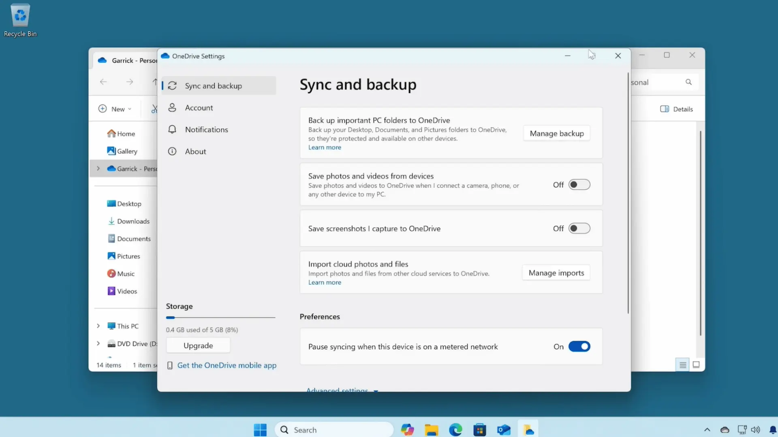Open the Account settings page
Image resolution: width=778 pixels, height=437 pixels.
[x=219, y=108]
